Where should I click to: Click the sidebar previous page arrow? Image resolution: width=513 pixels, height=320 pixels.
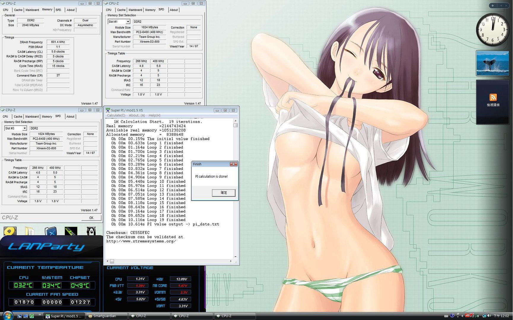pyautogui.click(x=501, y=6)
